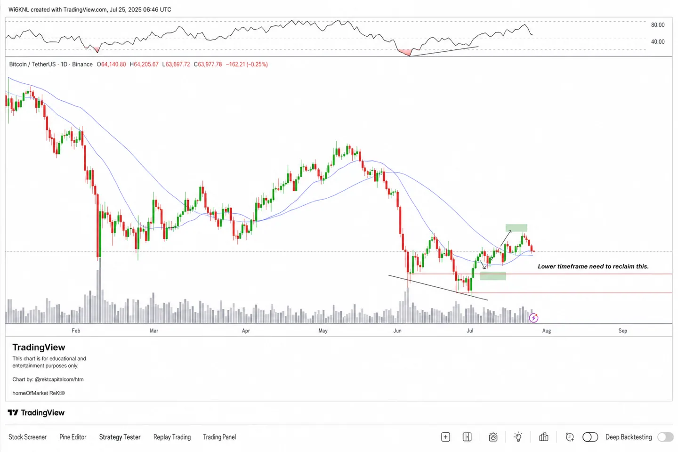The height and width of the screenshot is (452, 678).
Task: Toggle the Deep Backtesting switch
Action: click(665, 437)
